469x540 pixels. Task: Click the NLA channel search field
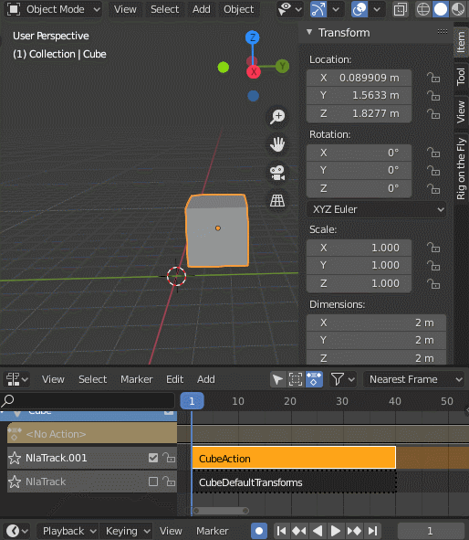pyautogui.click(x=88, y=400)
